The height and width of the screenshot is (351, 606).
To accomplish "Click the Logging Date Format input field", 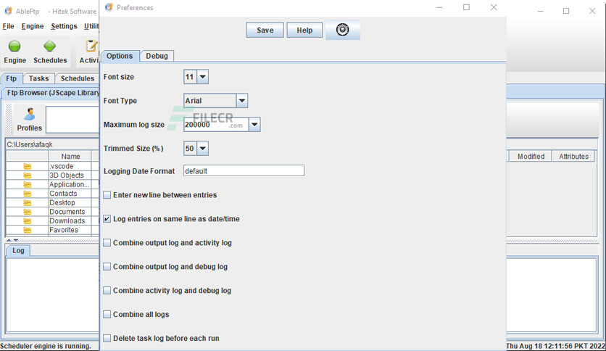I will click(x=244, y=171).
